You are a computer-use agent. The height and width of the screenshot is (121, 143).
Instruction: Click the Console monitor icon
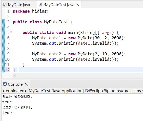tap(5, 84)
